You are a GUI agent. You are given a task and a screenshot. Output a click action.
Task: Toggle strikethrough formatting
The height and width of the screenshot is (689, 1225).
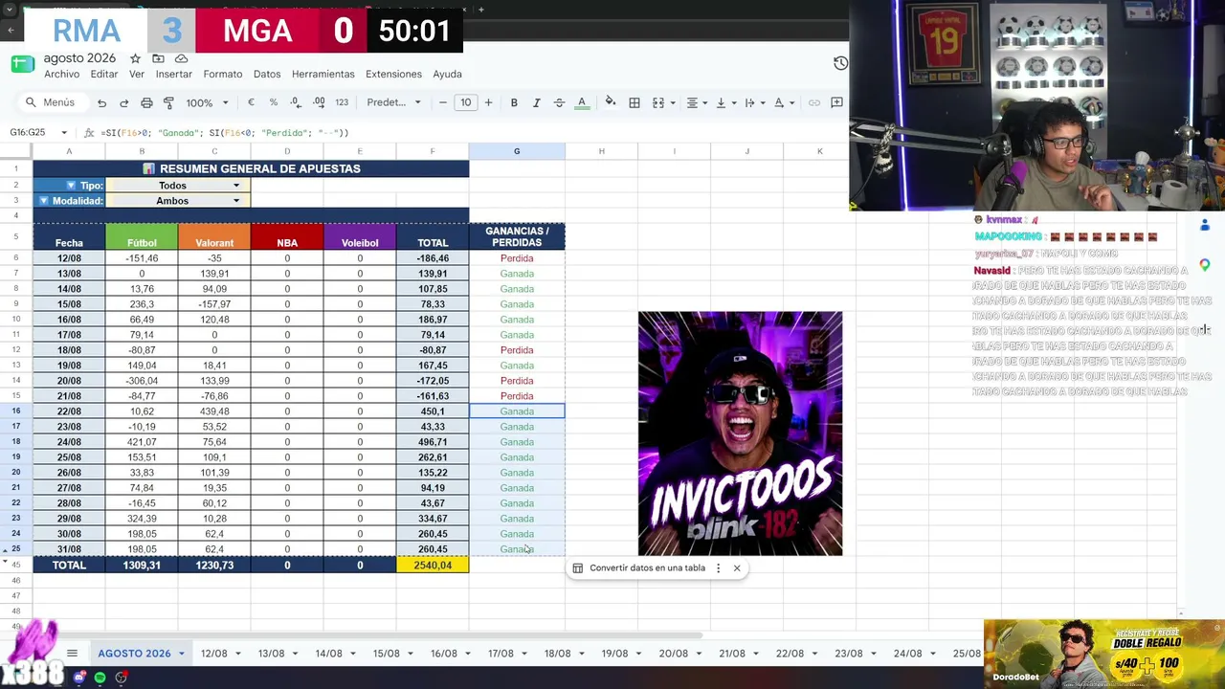coord(559,103)
